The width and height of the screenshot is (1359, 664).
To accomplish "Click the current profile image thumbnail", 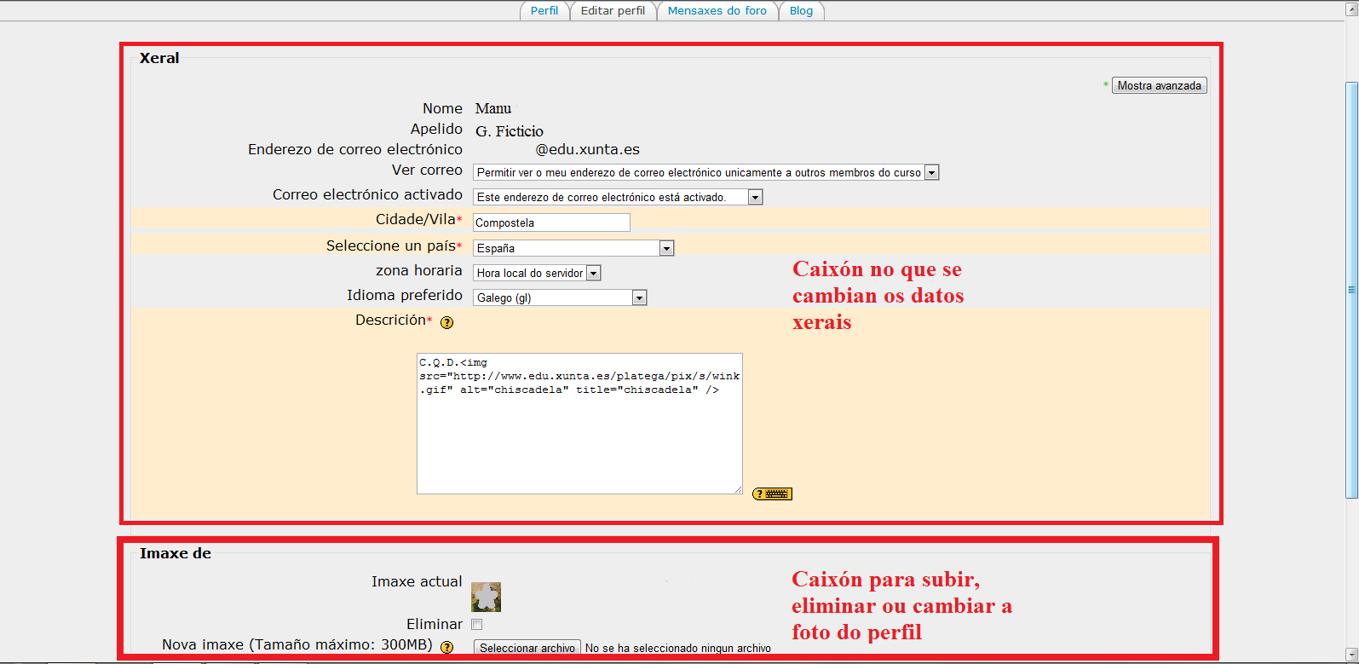I will (x=486, y=597).
